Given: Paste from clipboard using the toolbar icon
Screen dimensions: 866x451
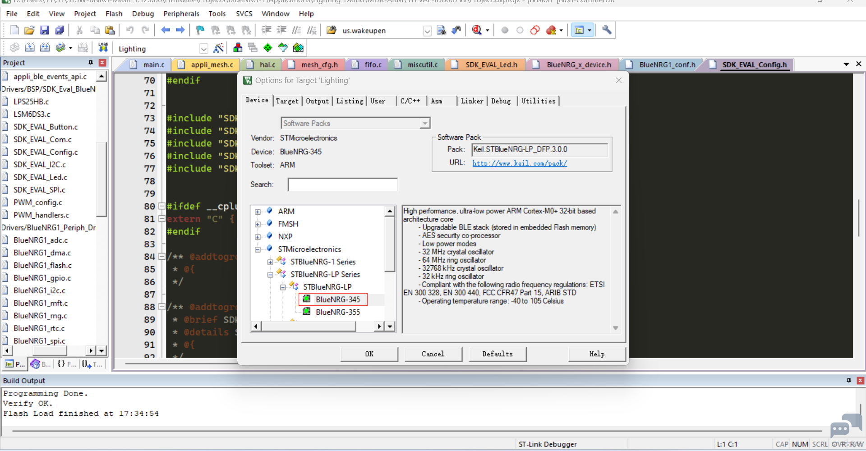Looking at the screenshot, I should 110,30.
